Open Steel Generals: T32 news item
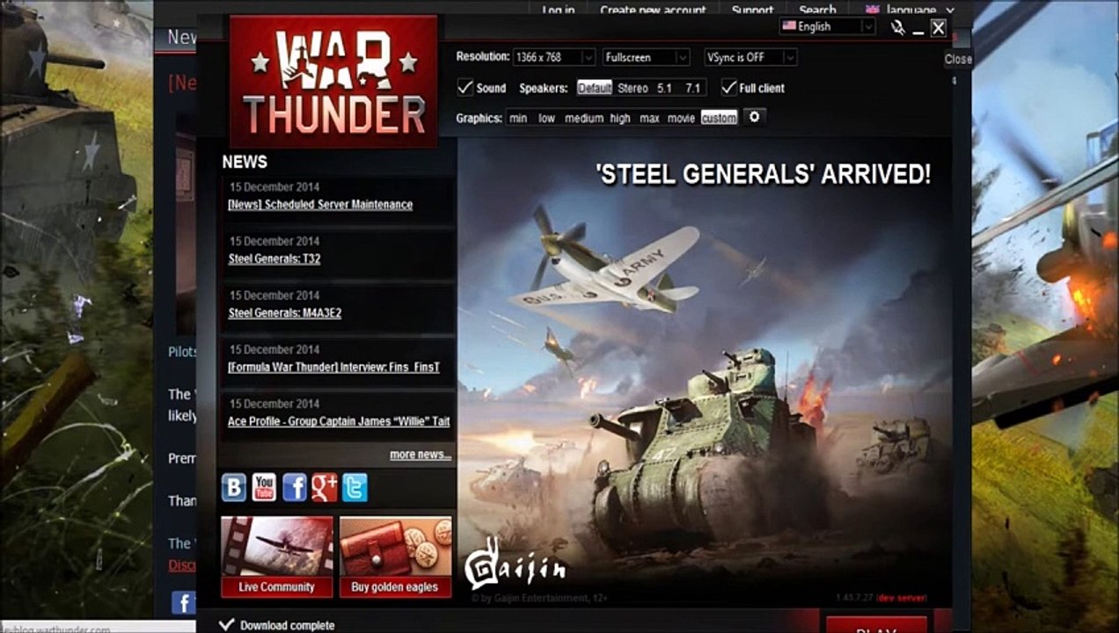Image resolution: width=1119 pixels, height=633 pixels. (274, 258)
